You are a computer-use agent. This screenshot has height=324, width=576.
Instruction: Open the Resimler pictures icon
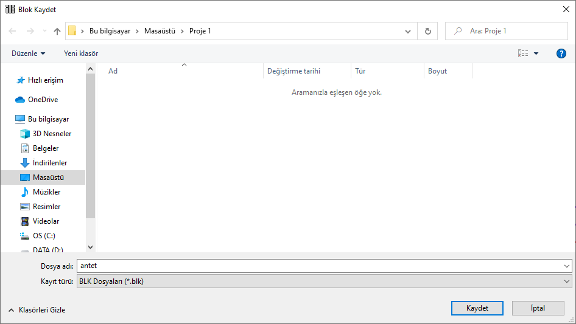coord(25,207)
